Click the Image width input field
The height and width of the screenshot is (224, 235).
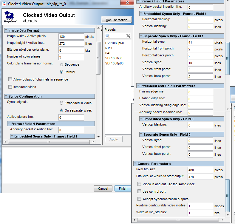point(71,37)
